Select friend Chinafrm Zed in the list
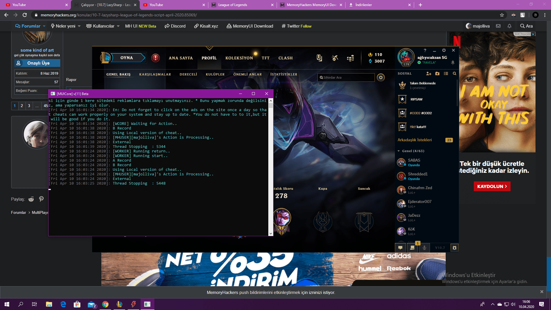 point(426,190)
